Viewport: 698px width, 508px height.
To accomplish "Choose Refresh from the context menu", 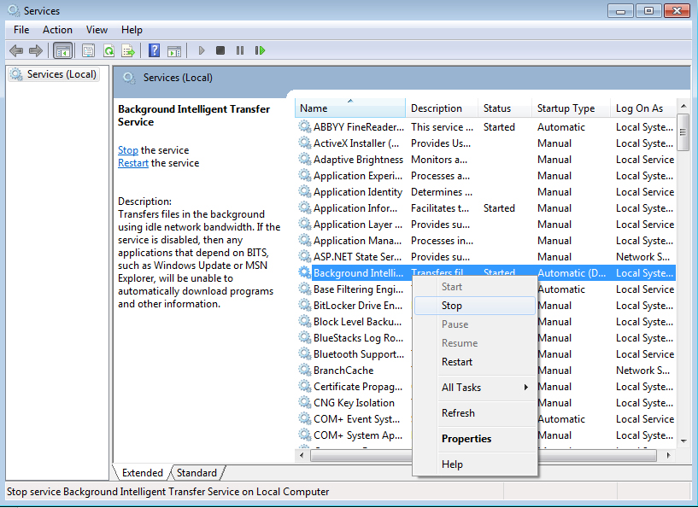I will [x=474, y=413].
